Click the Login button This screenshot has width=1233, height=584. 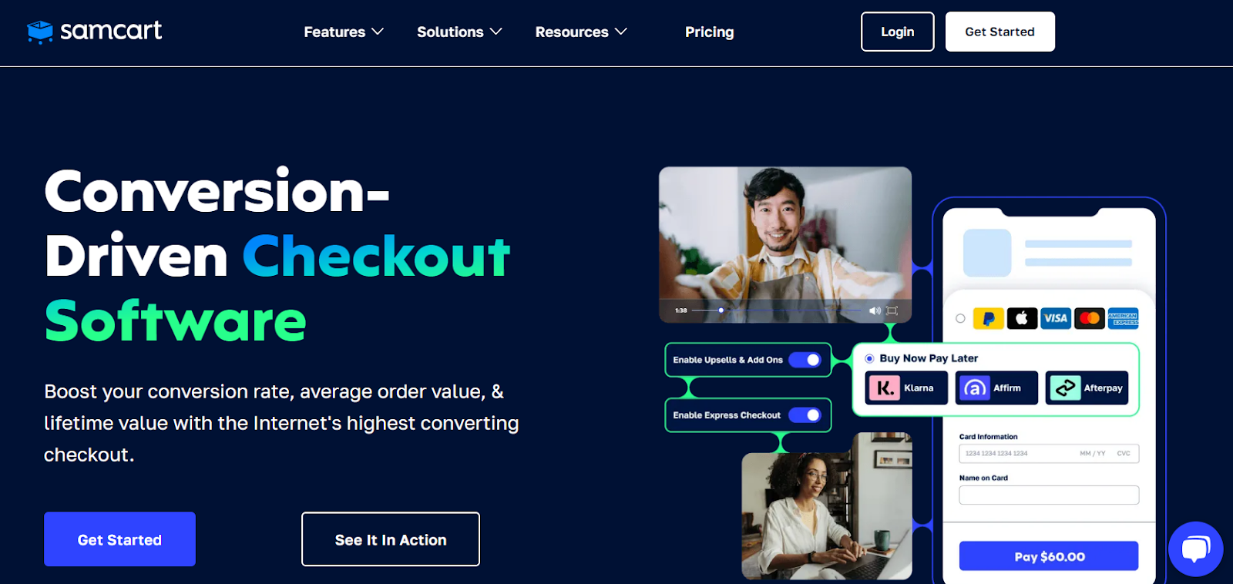(898, 32)
